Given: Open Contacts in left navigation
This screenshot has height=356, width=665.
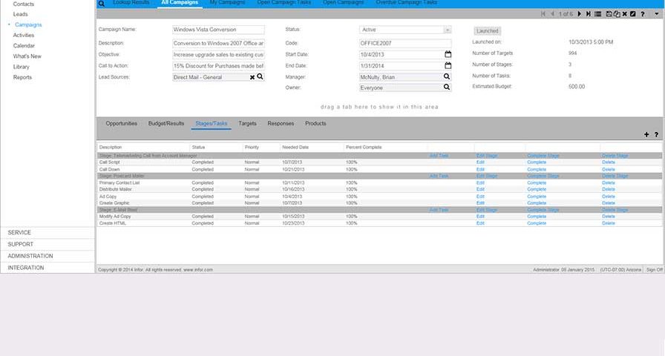Looking at the screenshot, I should [23, 4].
